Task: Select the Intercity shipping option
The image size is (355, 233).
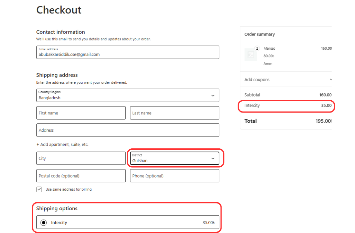Action: pyautogui.click(x=43, y=222)
